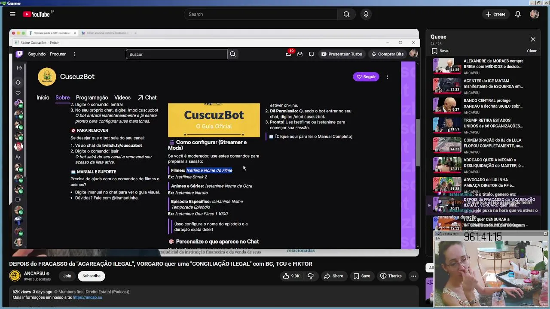Start voice search with the microphone icon
Image resolution: width=550 pixels, height=309 pixels.
pyautogui.click(x=366, y=14)
